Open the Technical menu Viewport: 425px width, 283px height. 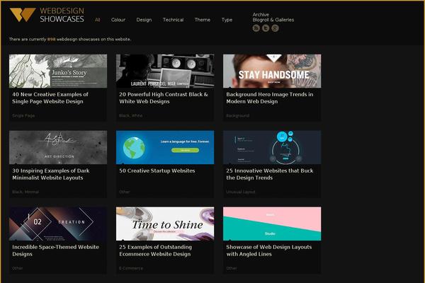(174, 20)
